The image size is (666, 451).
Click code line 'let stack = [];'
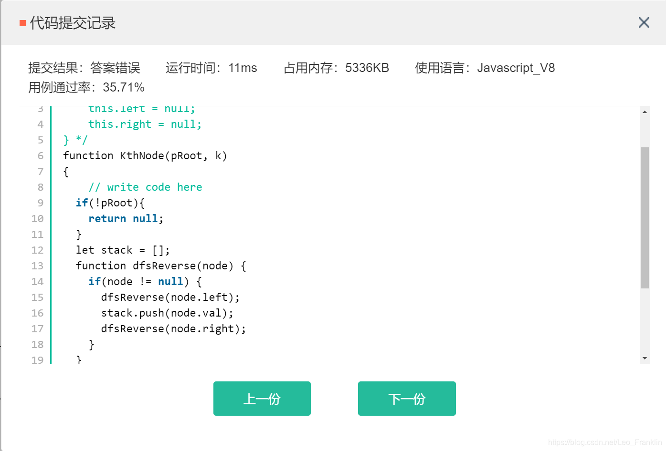pyautogui.click(x=123, y=250)
